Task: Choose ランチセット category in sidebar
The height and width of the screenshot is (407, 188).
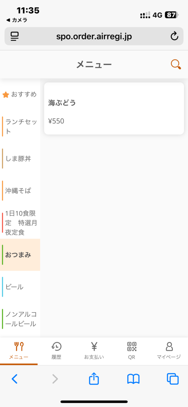Action: (20, 127)
